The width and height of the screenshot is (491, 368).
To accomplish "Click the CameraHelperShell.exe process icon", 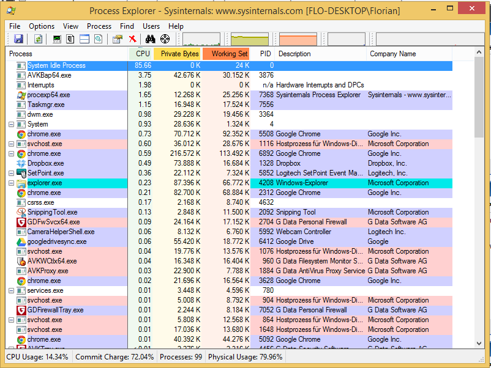I will click(x=21, y=232).
